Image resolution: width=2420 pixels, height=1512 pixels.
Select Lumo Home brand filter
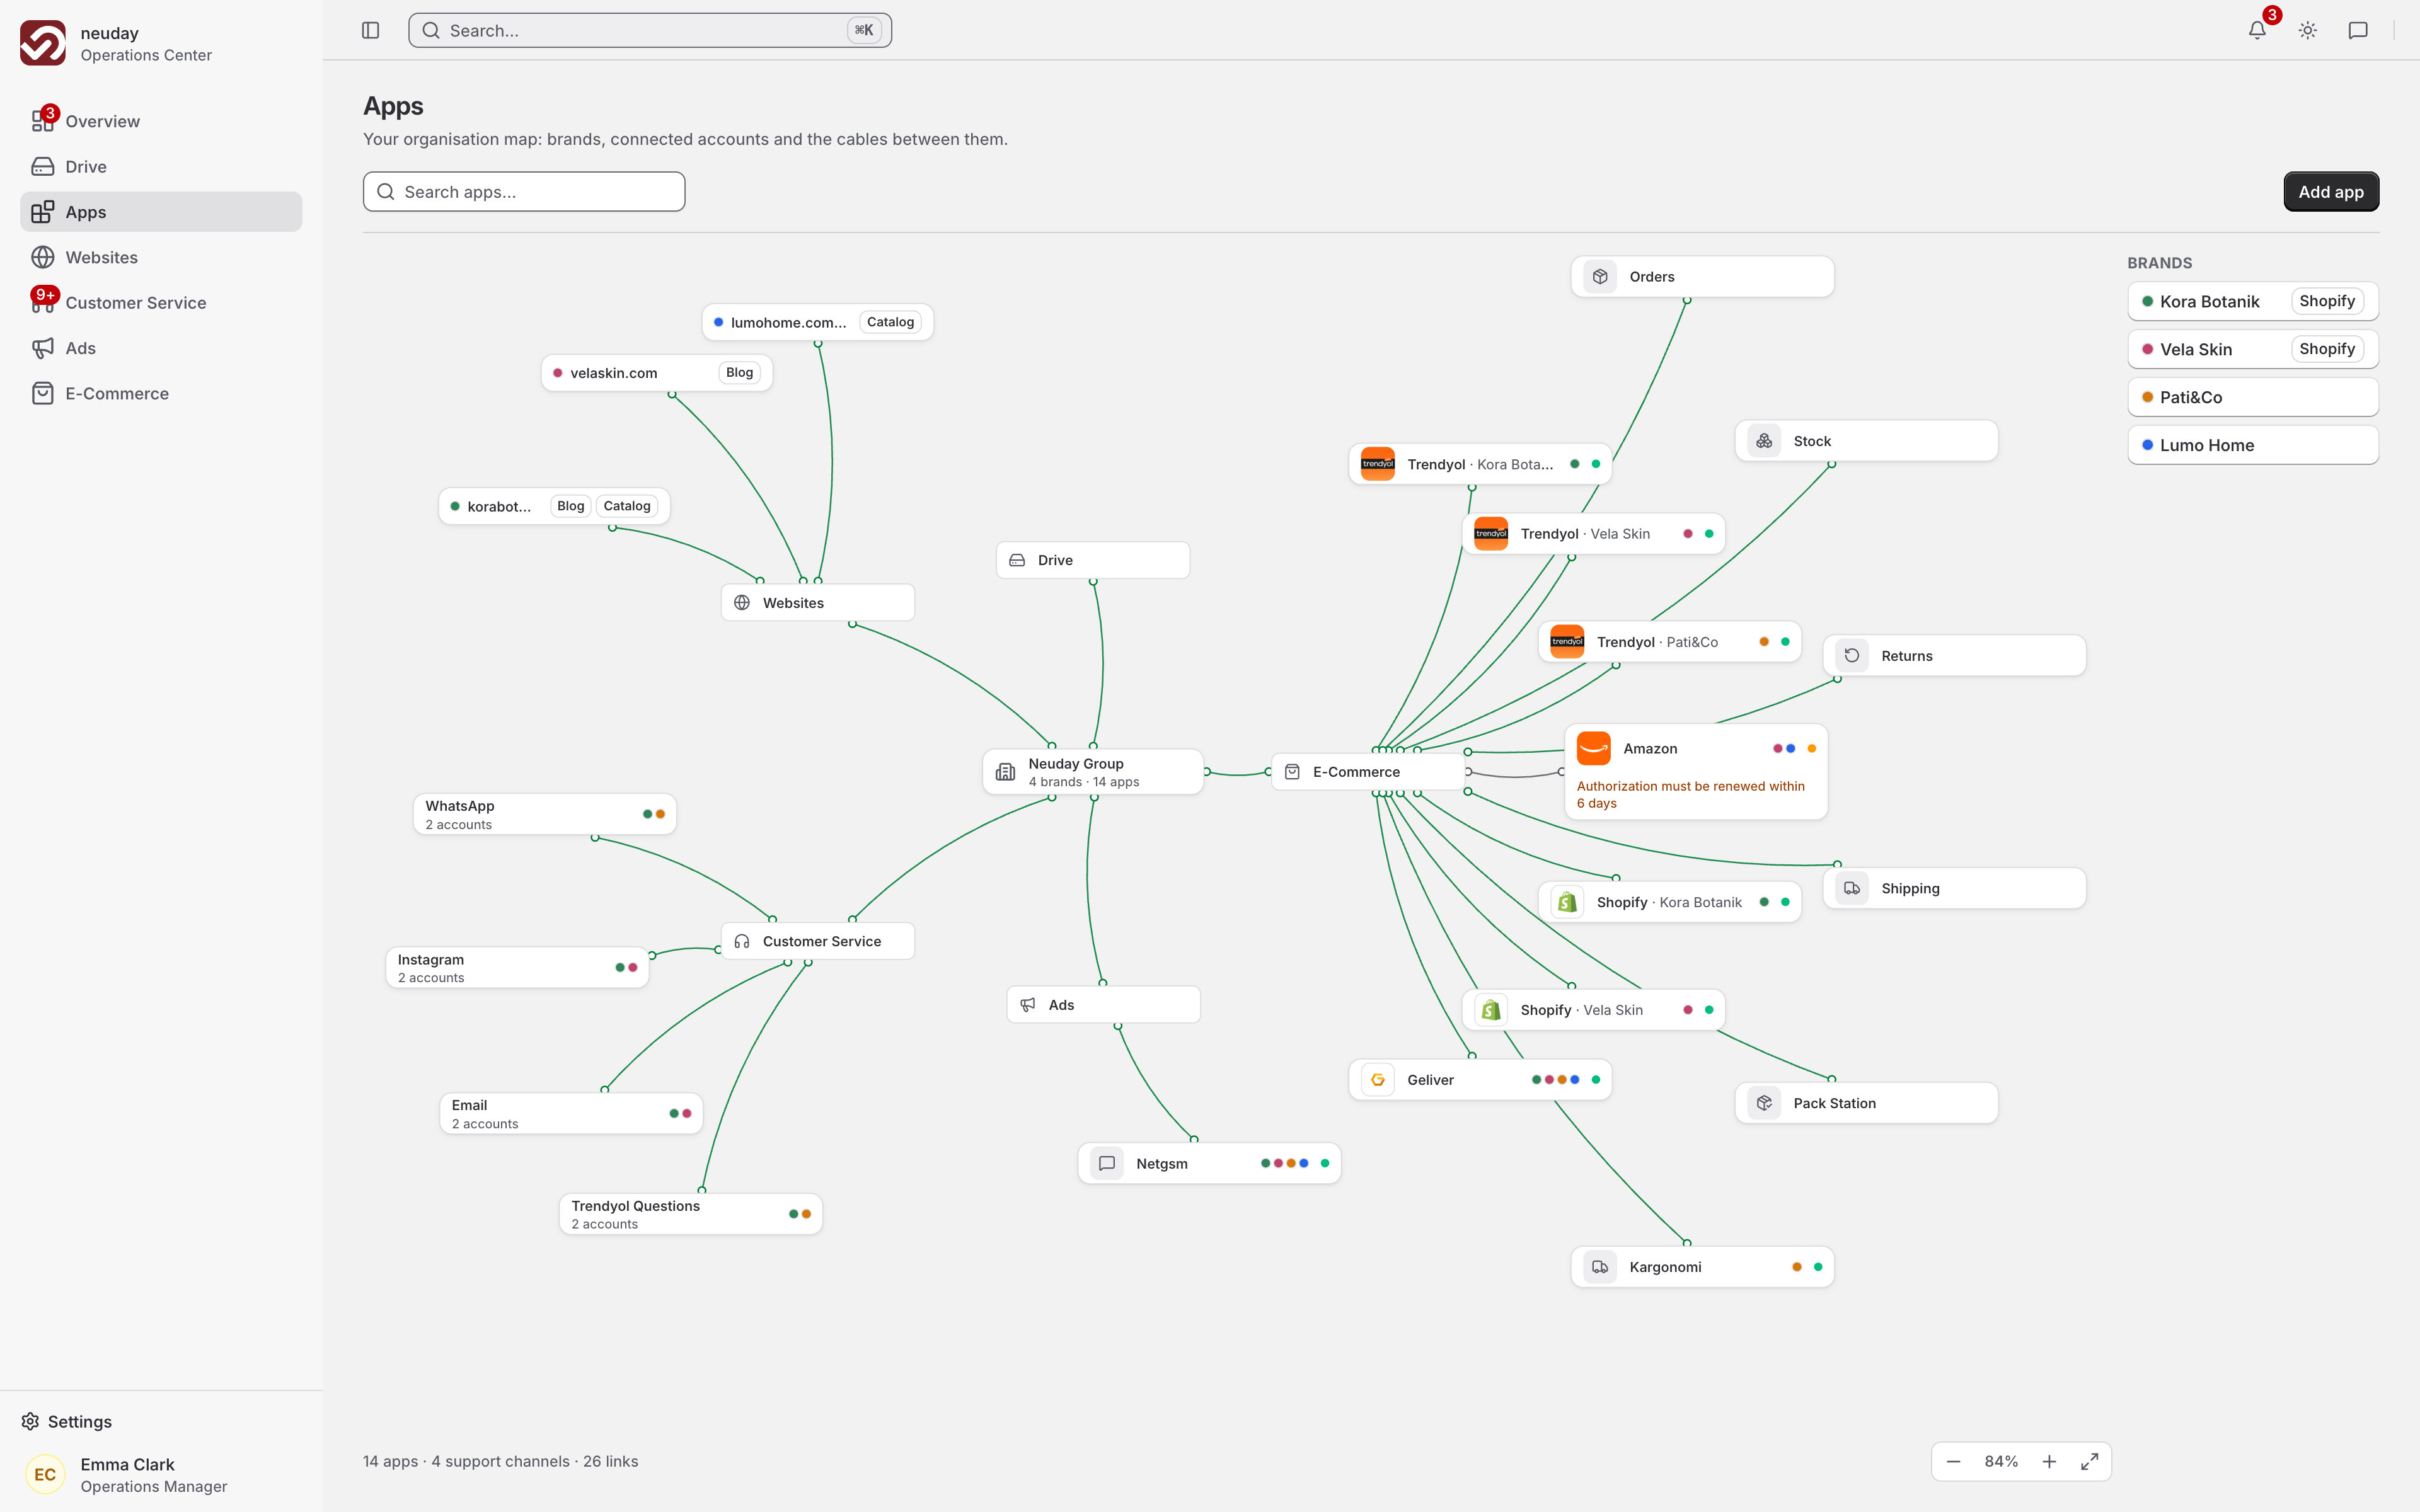point(2253,445)
